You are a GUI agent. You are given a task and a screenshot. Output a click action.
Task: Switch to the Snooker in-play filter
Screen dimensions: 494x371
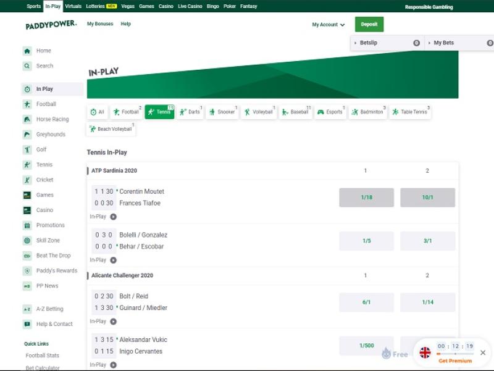tap(222, 112)
